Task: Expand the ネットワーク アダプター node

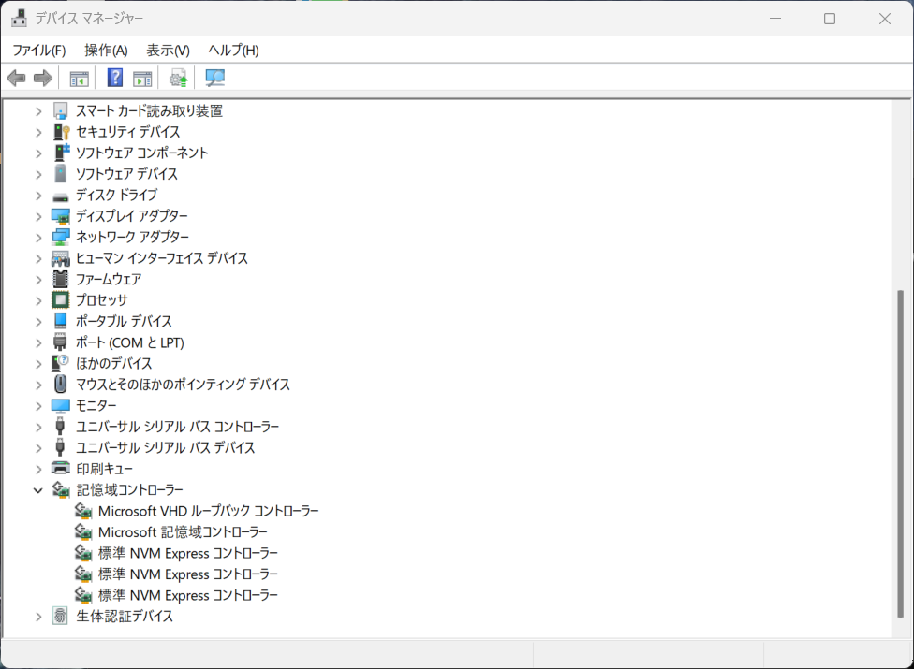Action: [x=38, y=238]
